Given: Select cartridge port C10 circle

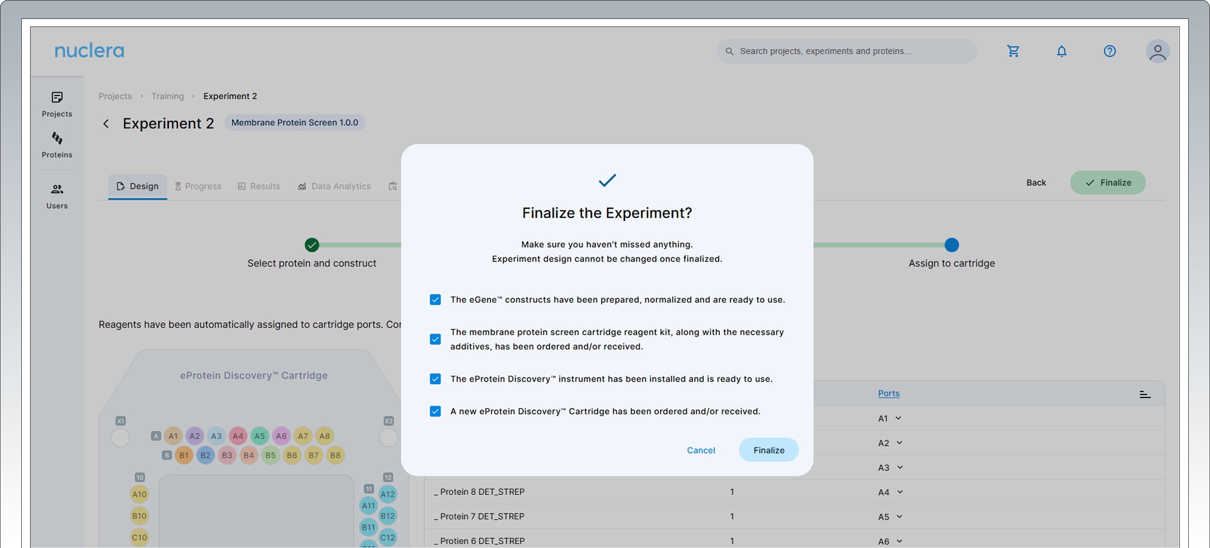Looking at the screenshot, I should pos(139,537).
